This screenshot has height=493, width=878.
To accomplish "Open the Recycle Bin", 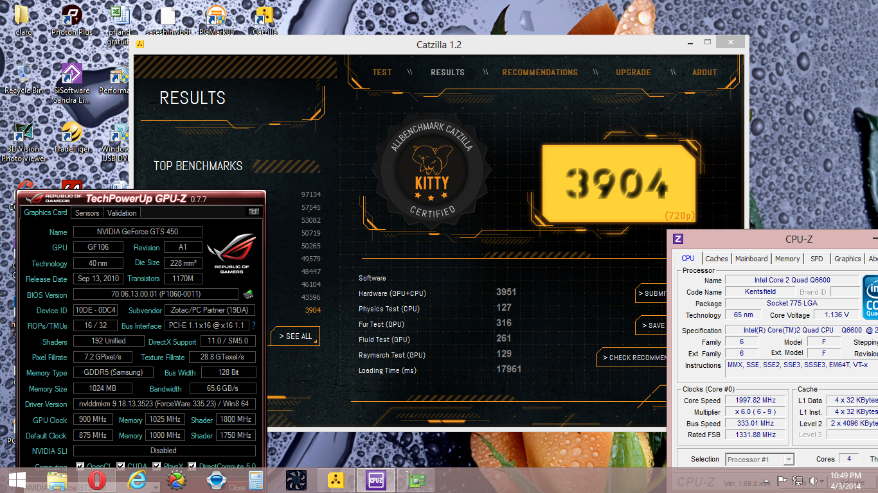I will [x=24, y=79].
